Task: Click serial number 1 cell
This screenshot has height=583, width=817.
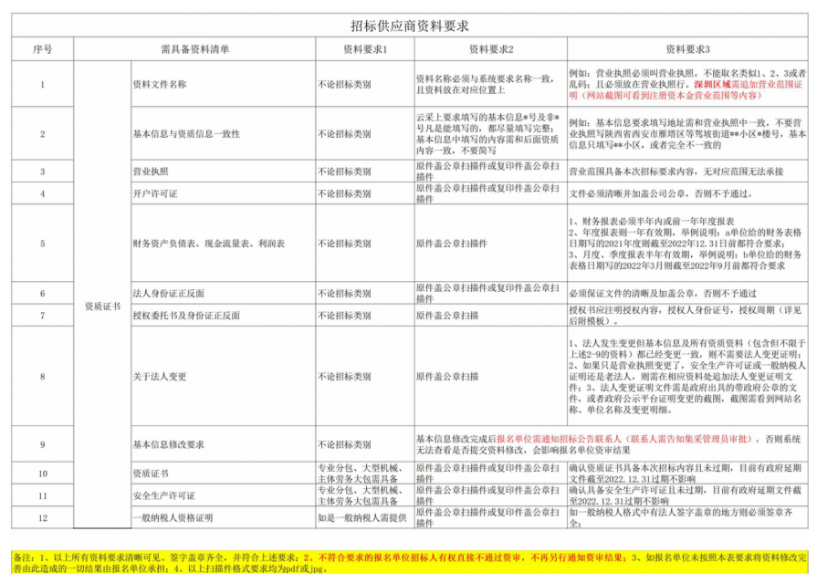Action: [43, 84]
